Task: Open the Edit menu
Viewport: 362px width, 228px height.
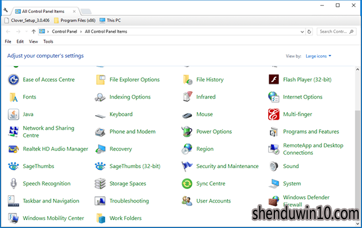Action: pos(20,41)
